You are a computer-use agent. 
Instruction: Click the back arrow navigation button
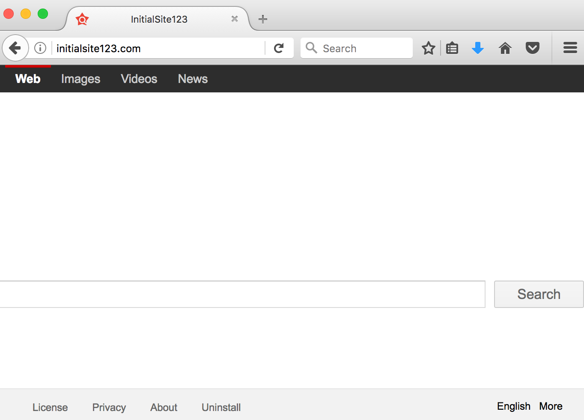point(15,48)
